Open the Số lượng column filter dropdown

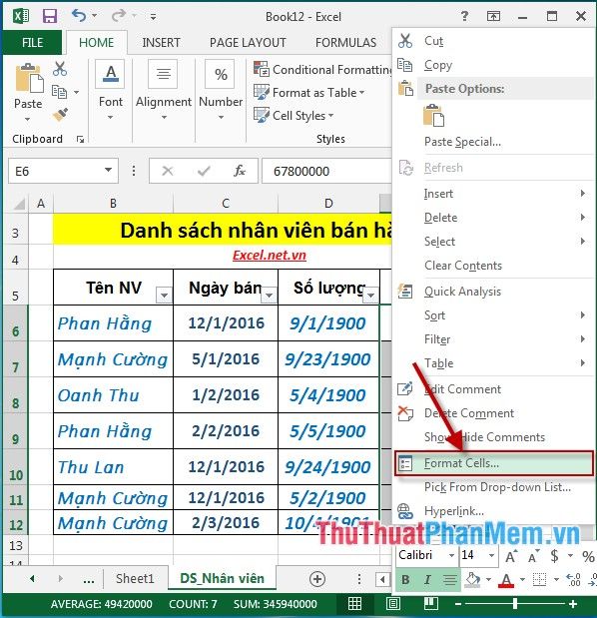(x=370, y=295)
